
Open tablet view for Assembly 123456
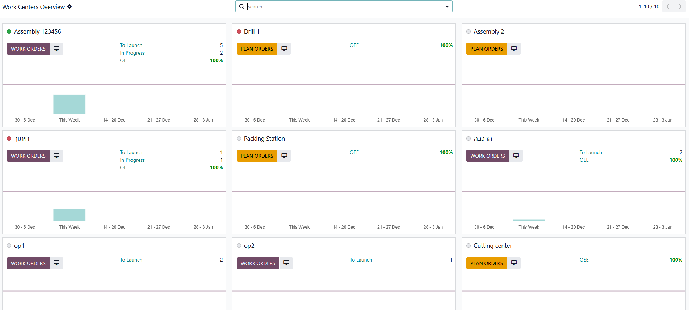56,49
